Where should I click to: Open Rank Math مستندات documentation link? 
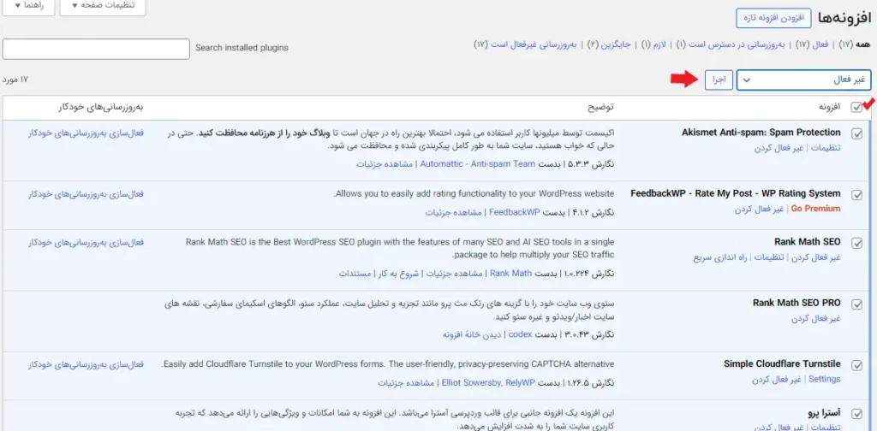tap(355, 273)
